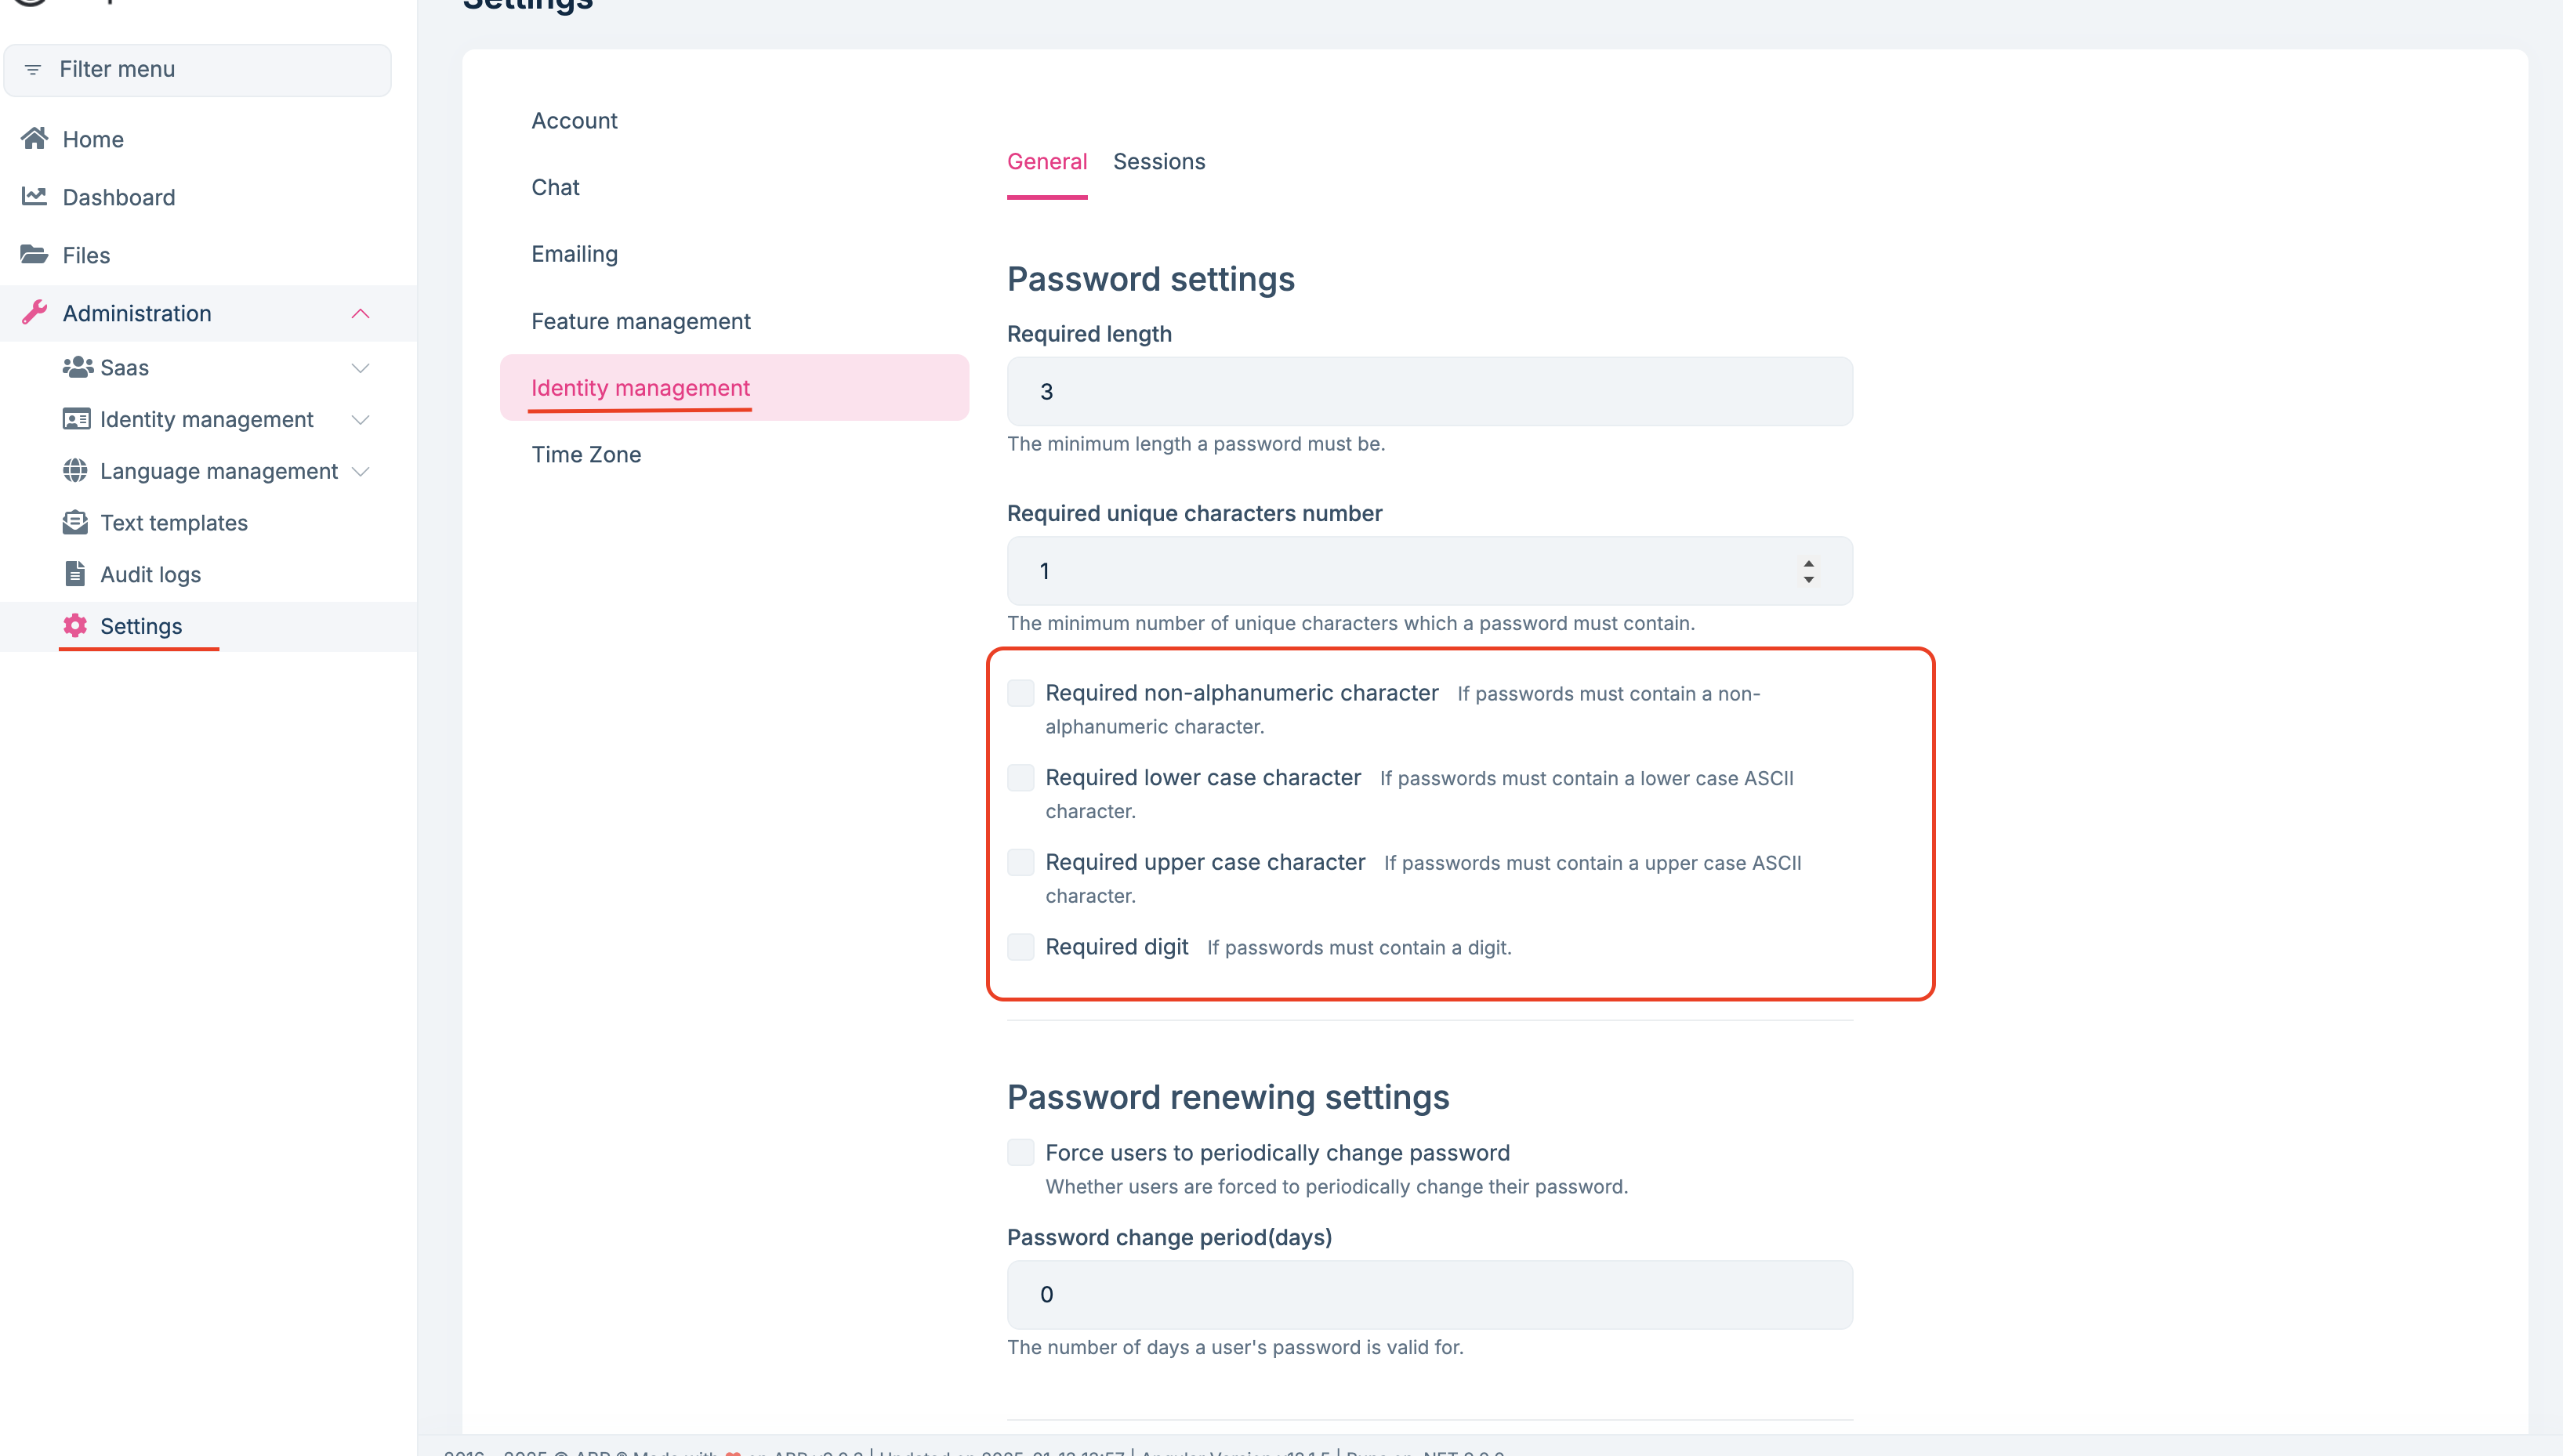This screenshot has height=1456, width=2563.
Task: Collapse the Administration menu chevron
Action: [x=361, y=313]
